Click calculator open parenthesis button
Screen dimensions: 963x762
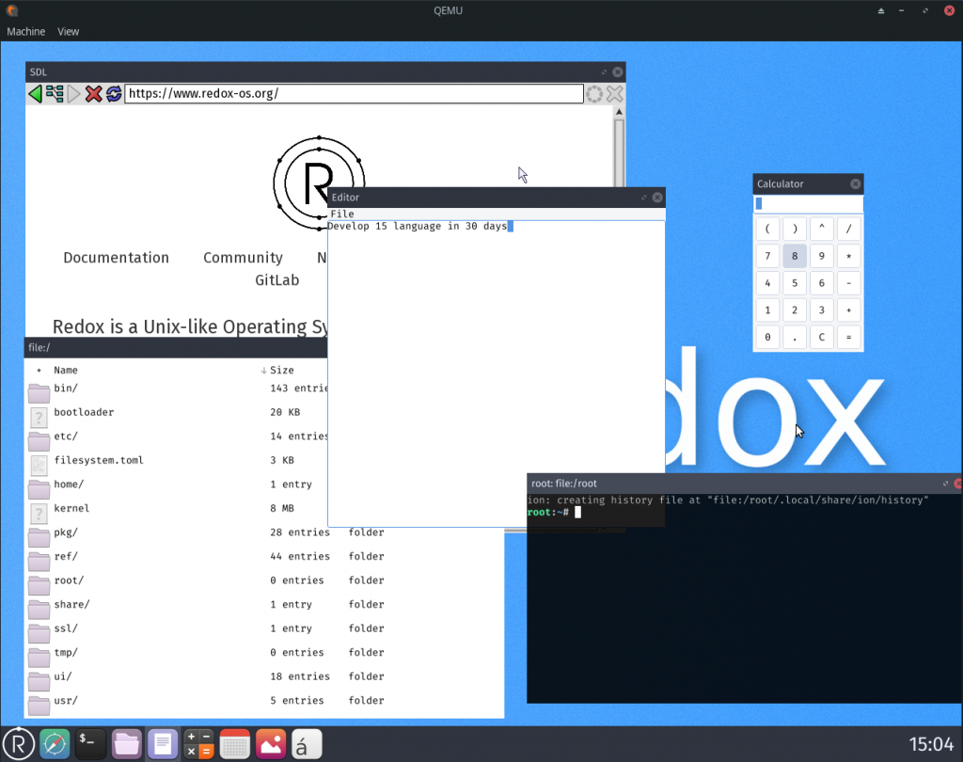click(767, 229)
